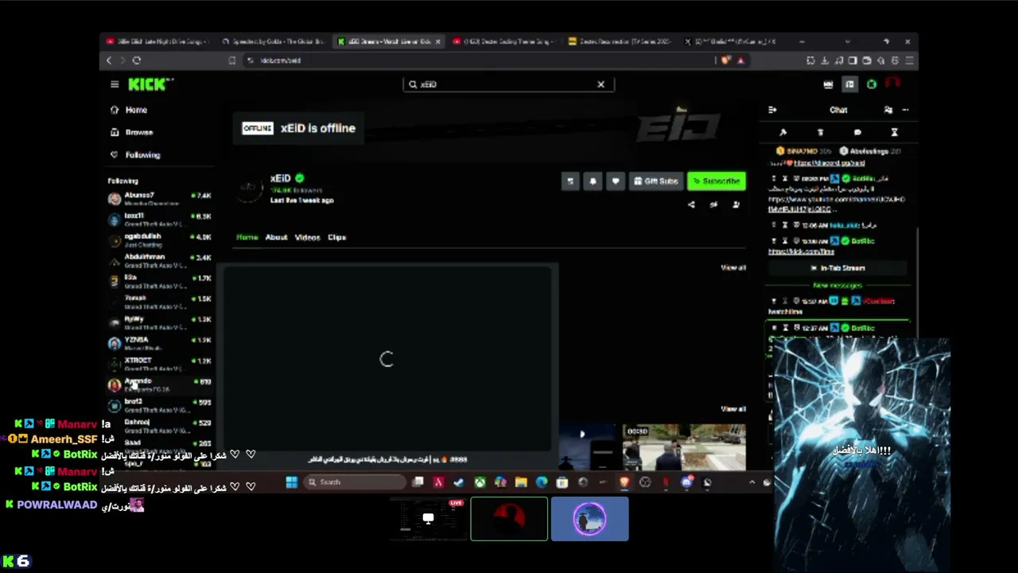Select the blue purple-ring source thumbnail

589,519
